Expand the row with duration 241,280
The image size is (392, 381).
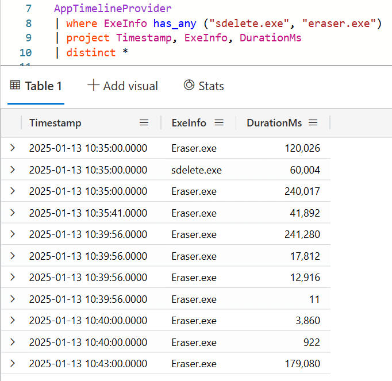tap(13, 234)
